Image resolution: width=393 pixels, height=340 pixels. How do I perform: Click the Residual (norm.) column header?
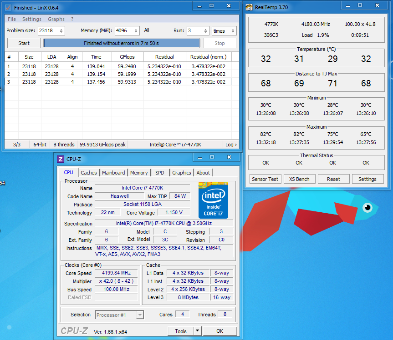coord(209,57)
